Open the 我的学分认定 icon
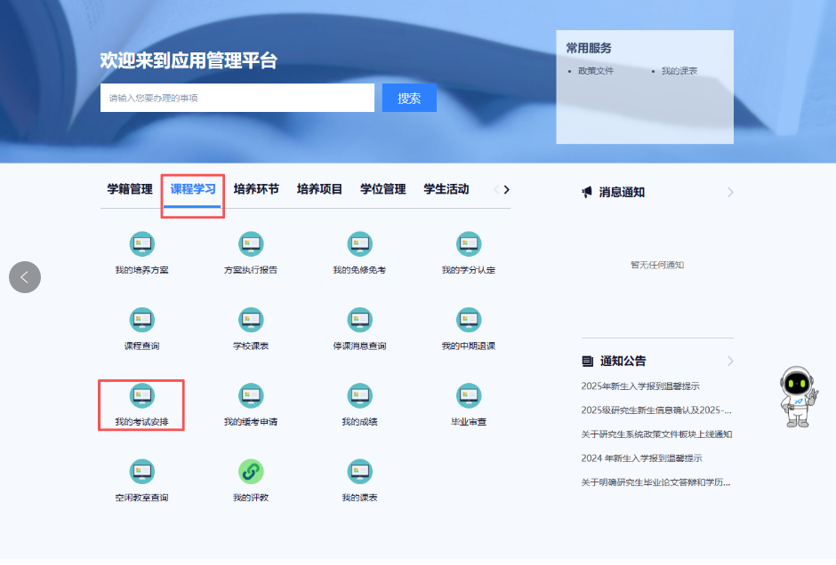836x565 pixels. tap(469, 244)
